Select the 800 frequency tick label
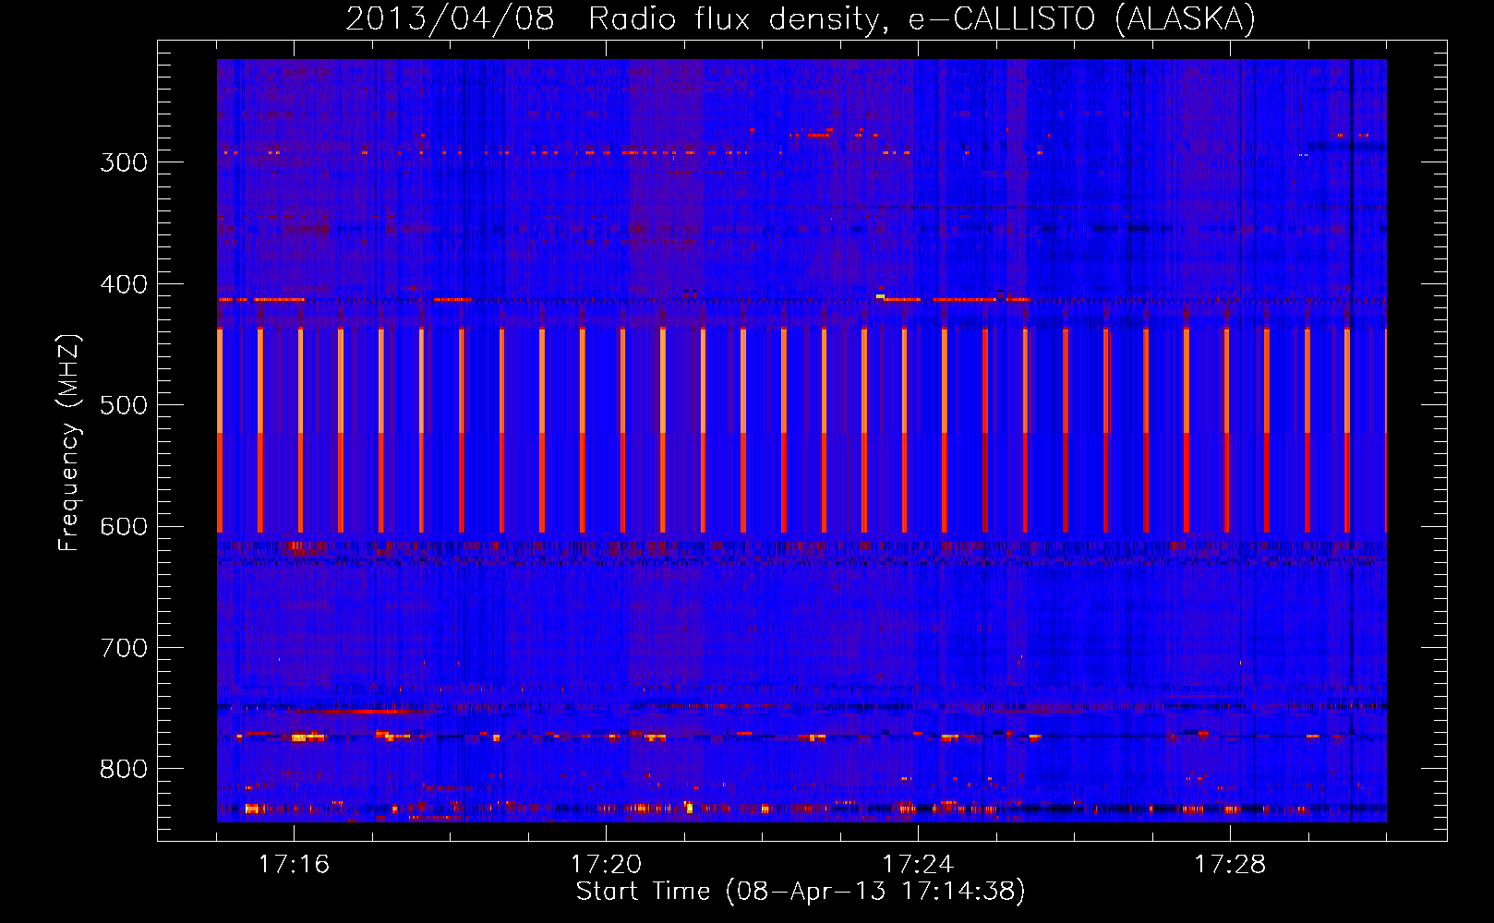The image size is (1494, 923). [x=124, y=770]
